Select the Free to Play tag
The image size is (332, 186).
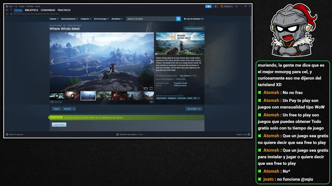tap(182, 98)
